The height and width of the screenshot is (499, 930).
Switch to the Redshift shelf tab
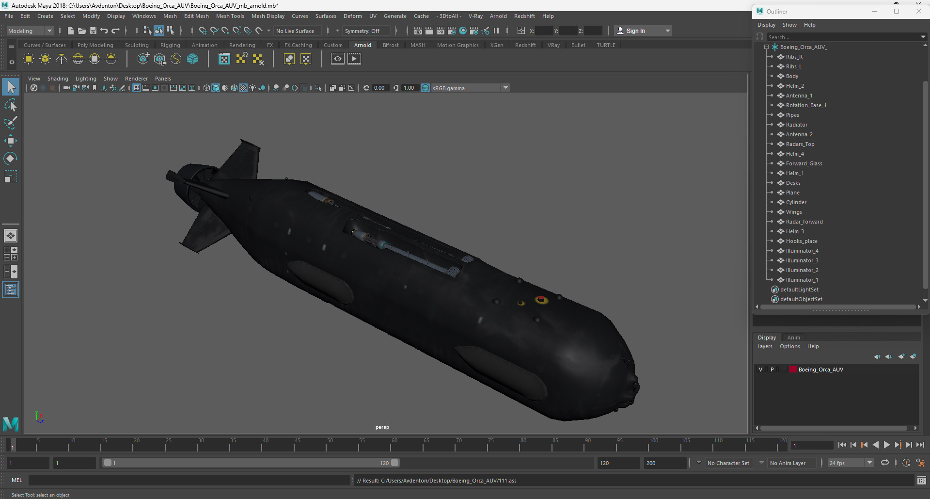(x=525, y=45)
